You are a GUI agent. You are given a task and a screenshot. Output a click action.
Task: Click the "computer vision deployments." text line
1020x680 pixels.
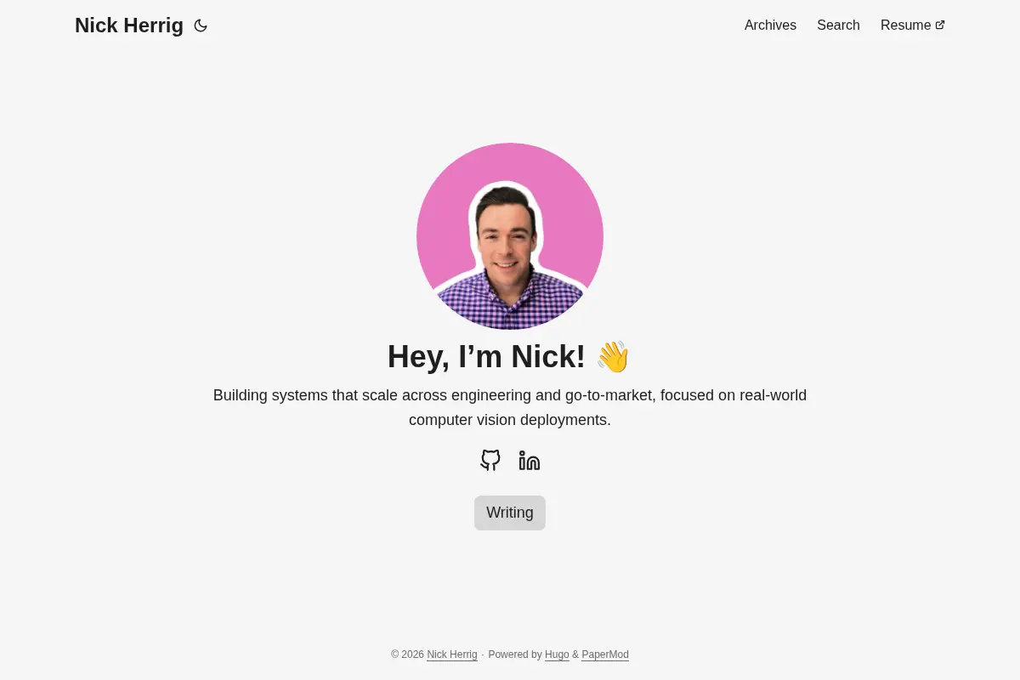coord(510,420)
